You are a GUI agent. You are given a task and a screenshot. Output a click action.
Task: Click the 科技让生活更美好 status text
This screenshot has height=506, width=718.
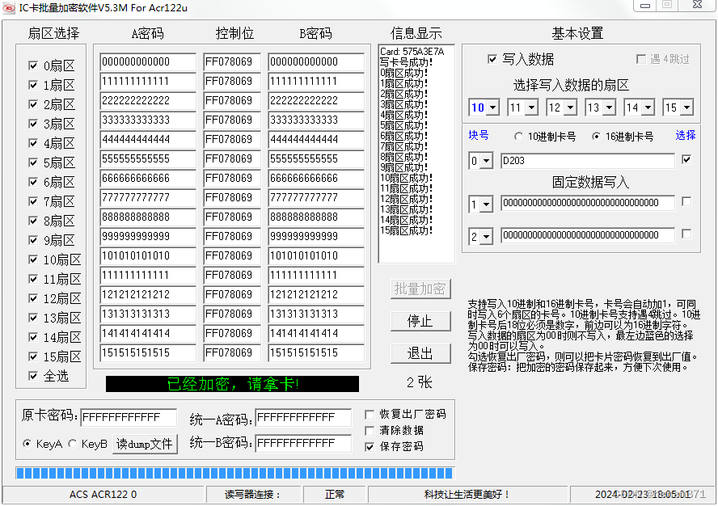point(467,495)
